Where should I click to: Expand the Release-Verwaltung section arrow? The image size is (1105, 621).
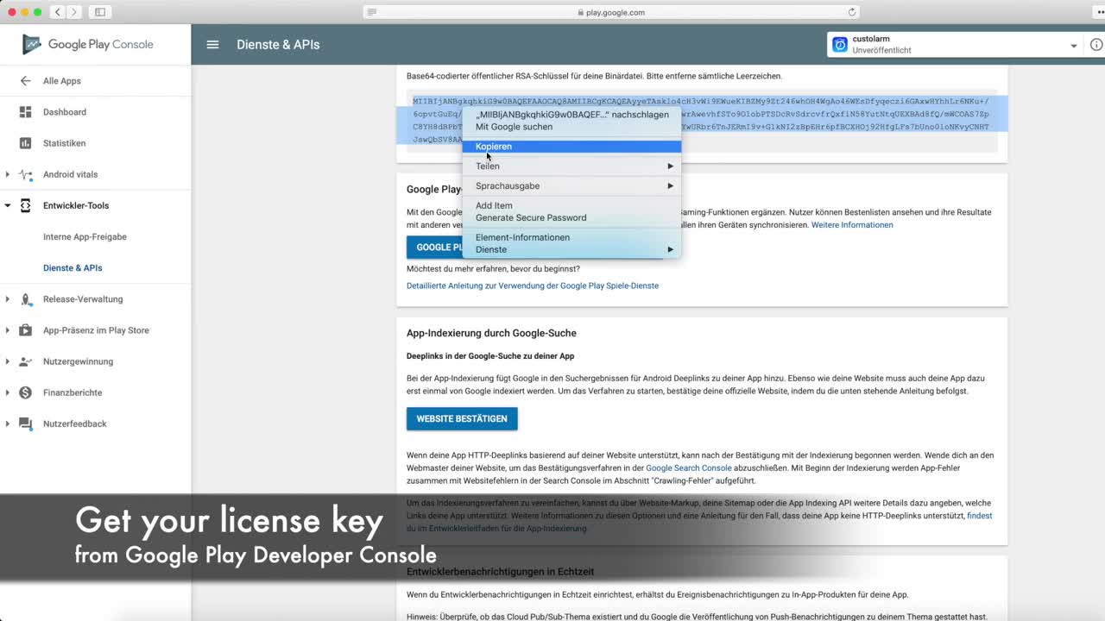(8, 299)
